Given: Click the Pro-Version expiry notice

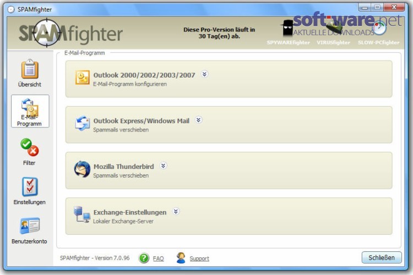Looking at the screenshot, I should coord(219,33).
